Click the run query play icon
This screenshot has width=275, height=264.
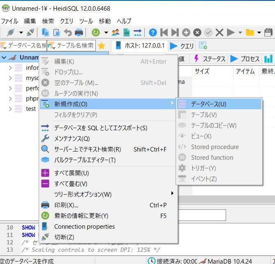[x=231, y=32]
